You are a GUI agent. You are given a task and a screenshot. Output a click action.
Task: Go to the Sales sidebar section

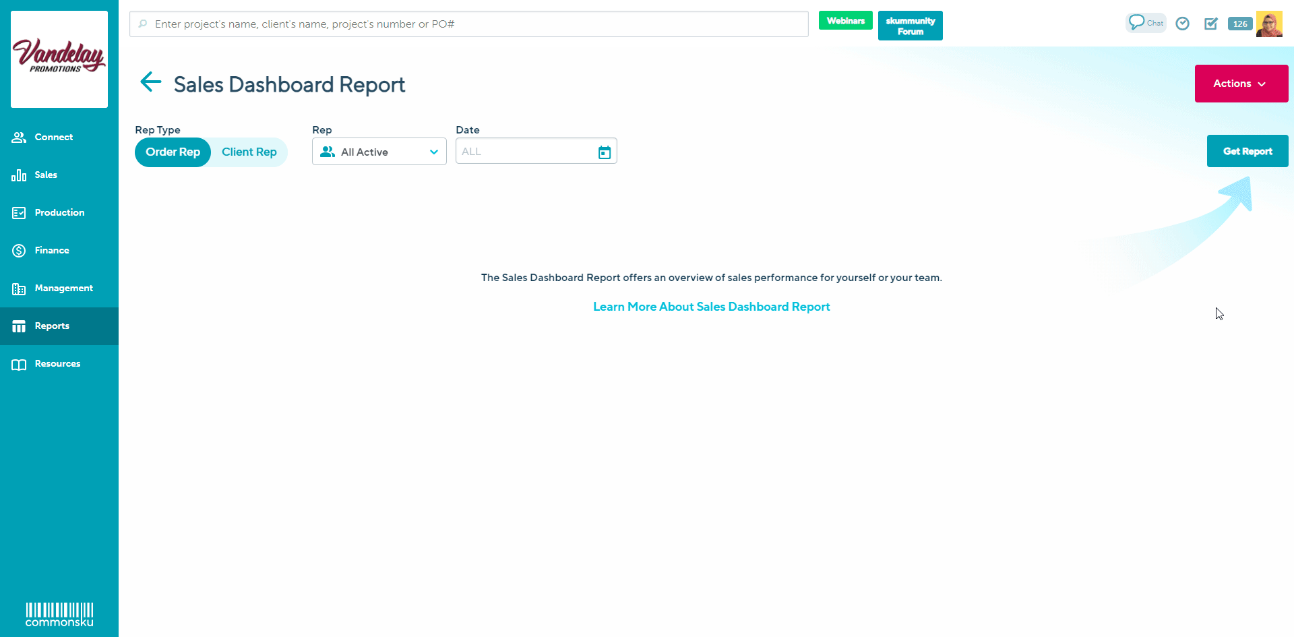click(x=46, y=175)
